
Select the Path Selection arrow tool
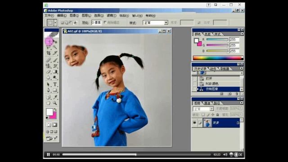pos(49,85)
